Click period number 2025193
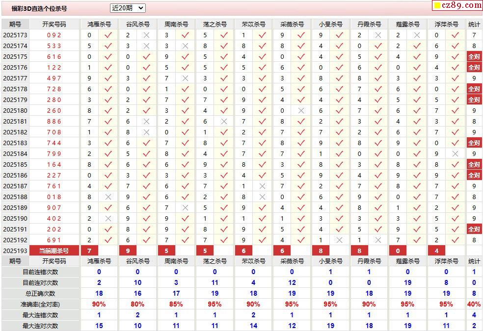Screen dimensions: 483x331 (x=15, y=251)
